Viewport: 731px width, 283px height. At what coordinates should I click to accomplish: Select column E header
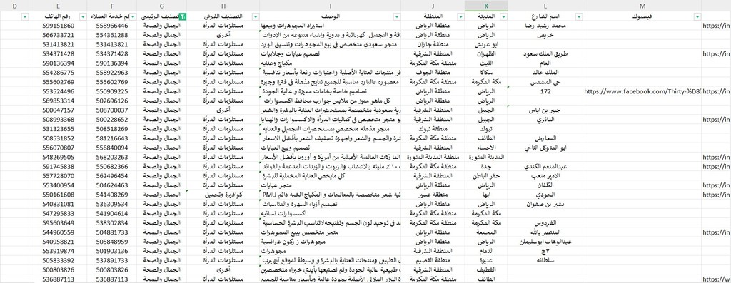58,6
